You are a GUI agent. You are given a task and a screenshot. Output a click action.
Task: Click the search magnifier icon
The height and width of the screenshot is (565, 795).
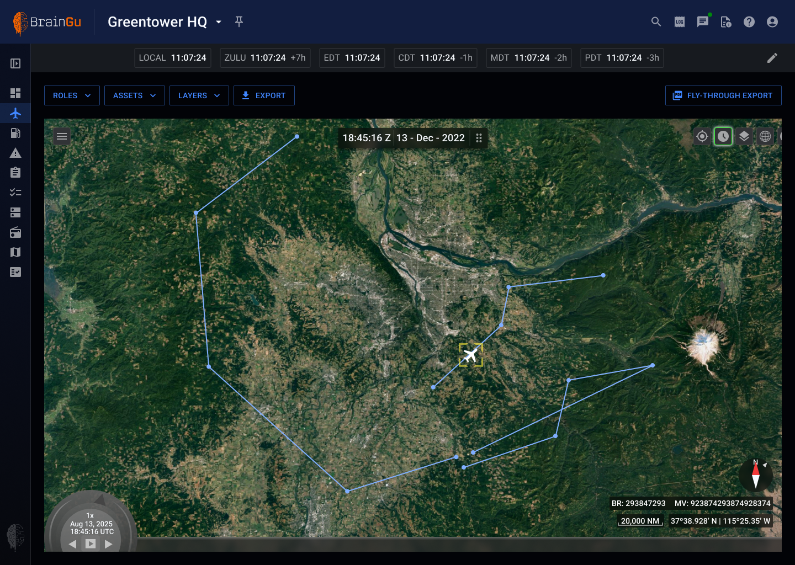(x=656, y=22)
